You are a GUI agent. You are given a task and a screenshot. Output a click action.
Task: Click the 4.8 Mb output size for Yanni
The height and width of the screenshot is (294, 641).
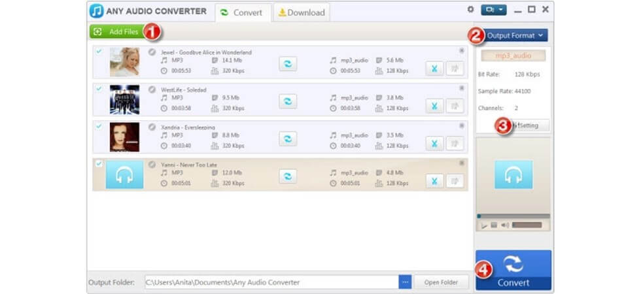(394, 172)
